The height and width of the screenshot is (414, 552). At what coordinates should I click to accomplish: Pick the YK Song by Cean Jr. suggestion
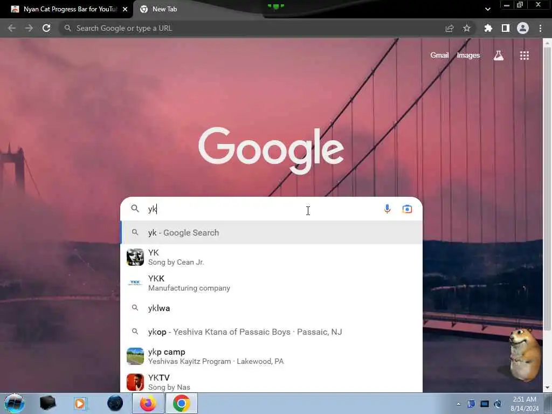271,257
